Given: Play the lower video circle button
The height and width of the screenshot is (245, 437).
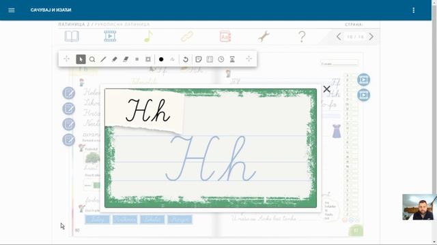Looking at the screenshot, I should tap(363, 95).
